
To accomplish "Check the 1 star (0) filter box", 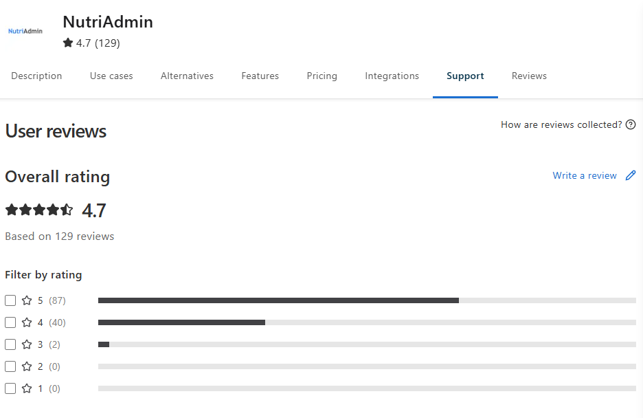I will (x=10, y=388).
